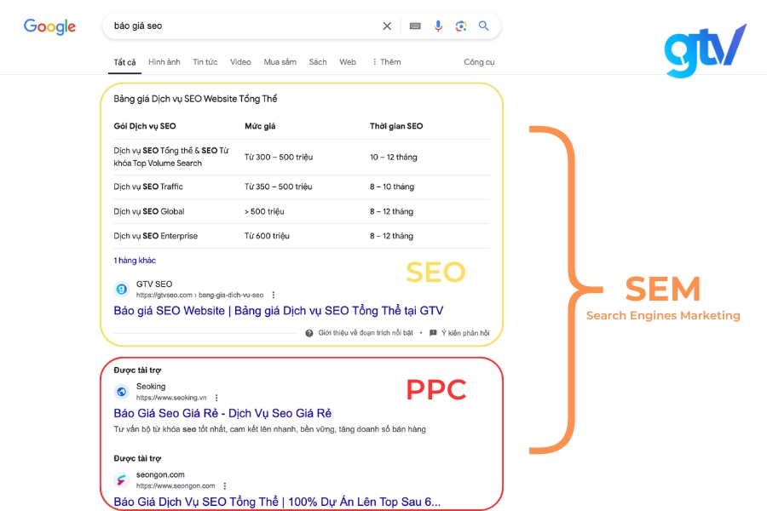Switch to the Video tab

[x=239, y=61]
